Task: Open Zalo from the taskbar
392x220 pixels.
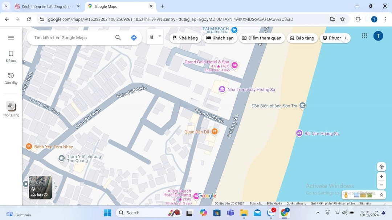Action: tap(271, 213)
